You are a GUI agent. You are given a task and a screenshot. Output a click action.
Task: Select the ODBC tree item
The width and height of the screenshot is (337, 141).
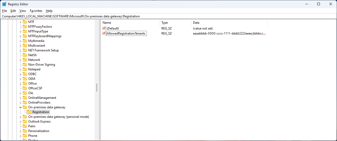(32, 74)
